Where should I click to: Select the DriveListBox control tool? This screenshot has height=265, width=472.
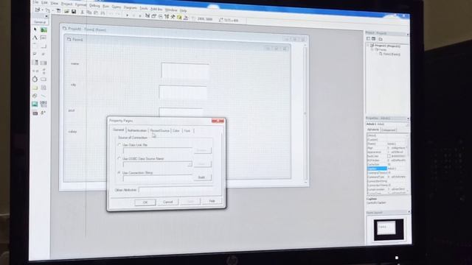(44, 79)
